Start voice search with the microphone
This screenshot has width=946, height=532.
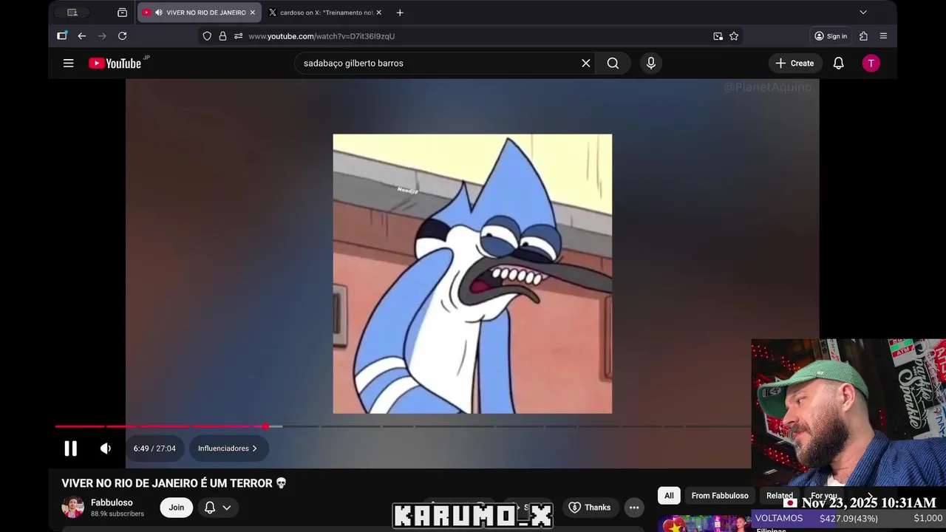pos(651,64)
